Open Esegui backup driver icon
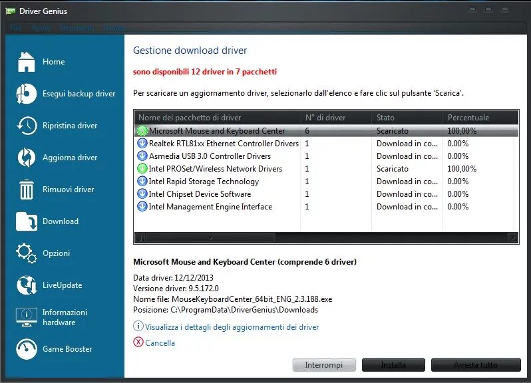Viewport: 531px width, 383px height. [26, 94]
